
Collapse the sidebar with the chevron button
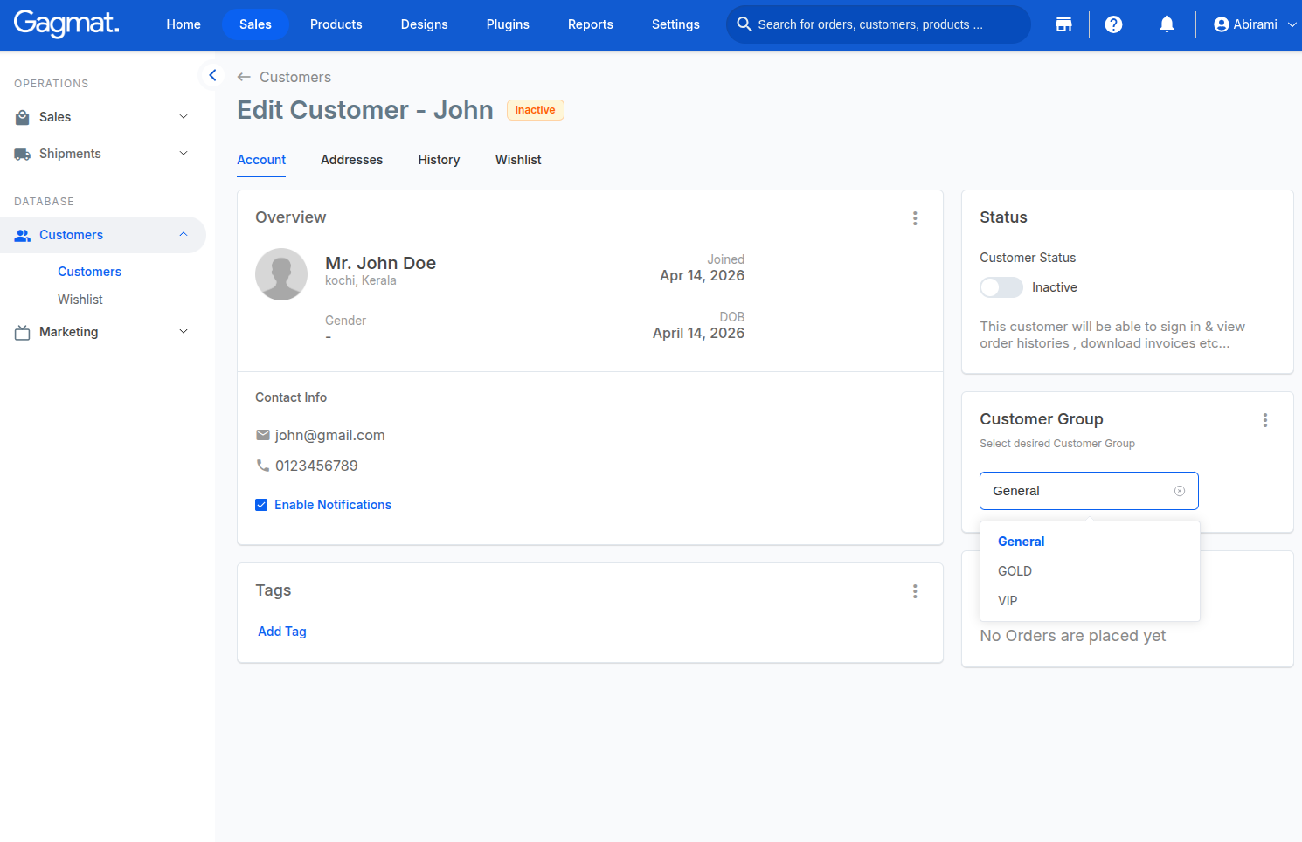point(212,75)
